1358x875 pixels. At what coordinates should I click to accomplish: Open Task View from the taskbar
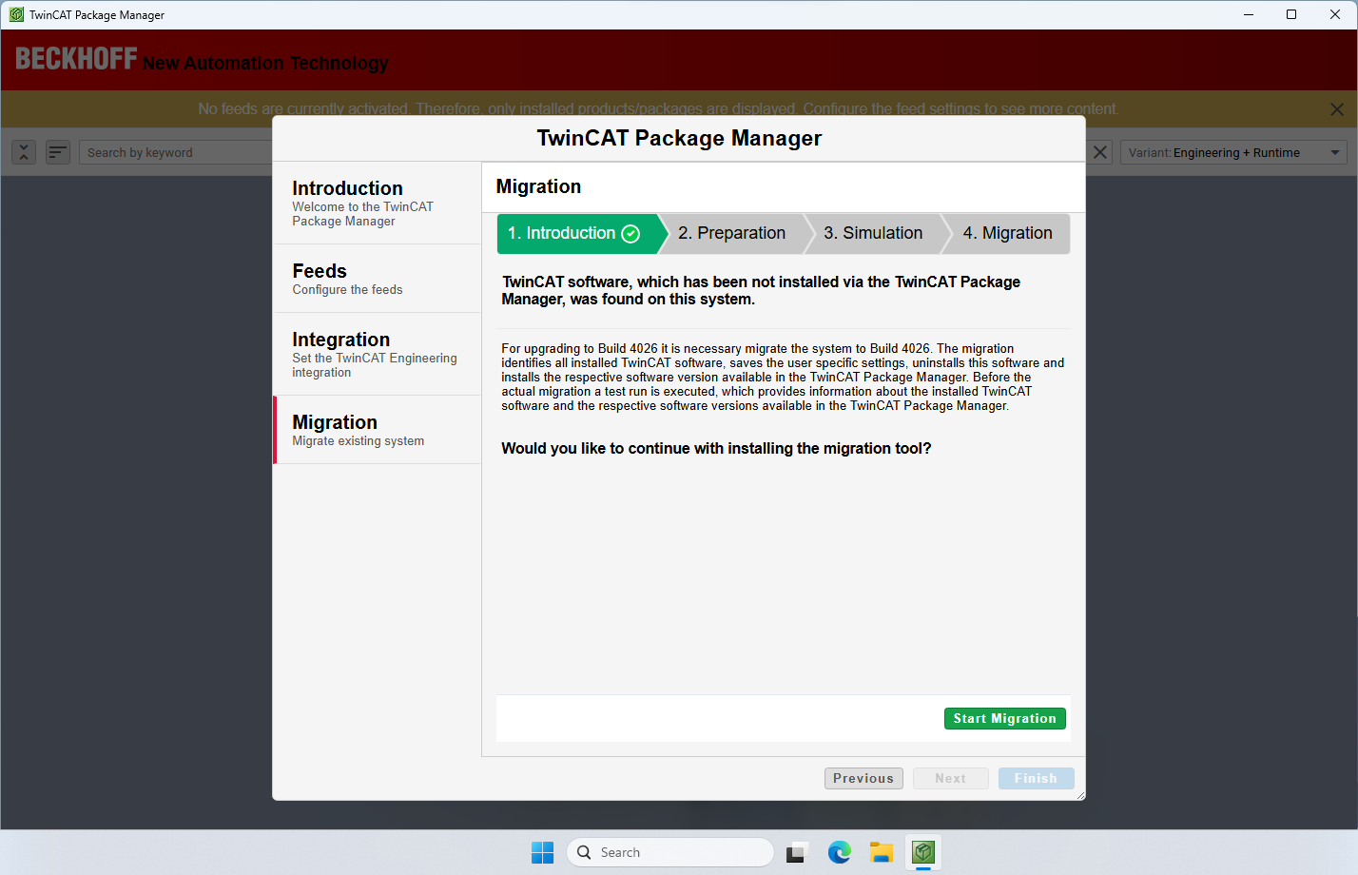pos(797,852)
